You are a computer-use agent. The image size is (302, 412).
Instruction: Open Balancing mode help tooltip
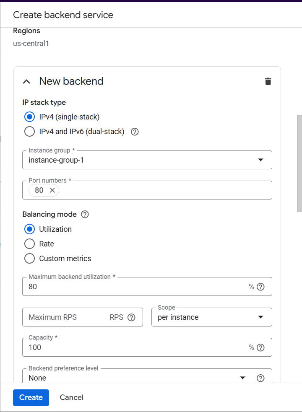coord(85,215)
